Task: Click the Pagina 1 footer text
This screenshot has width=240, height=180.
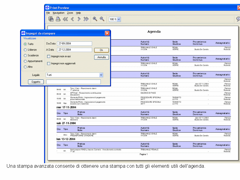Action: point(144,154)
